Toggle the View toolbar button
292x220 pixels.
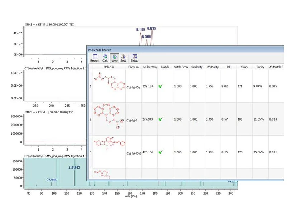tap(115, 58)
